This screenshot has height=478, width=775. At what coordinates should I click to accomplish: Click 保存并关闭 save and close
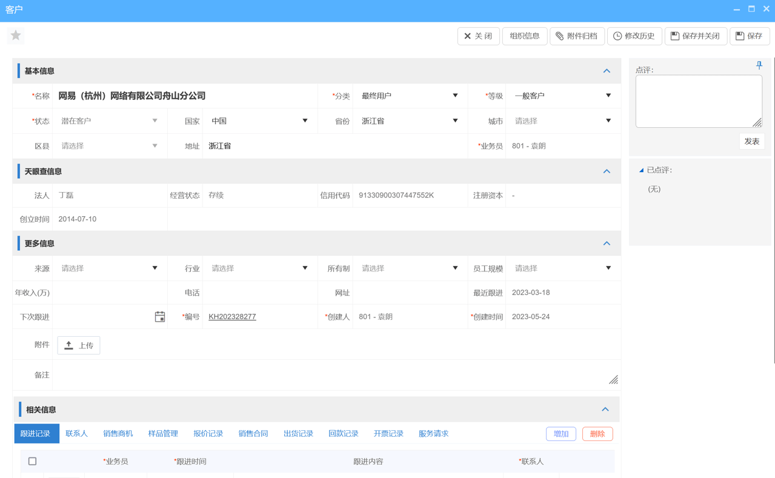[x=696, y=36]
